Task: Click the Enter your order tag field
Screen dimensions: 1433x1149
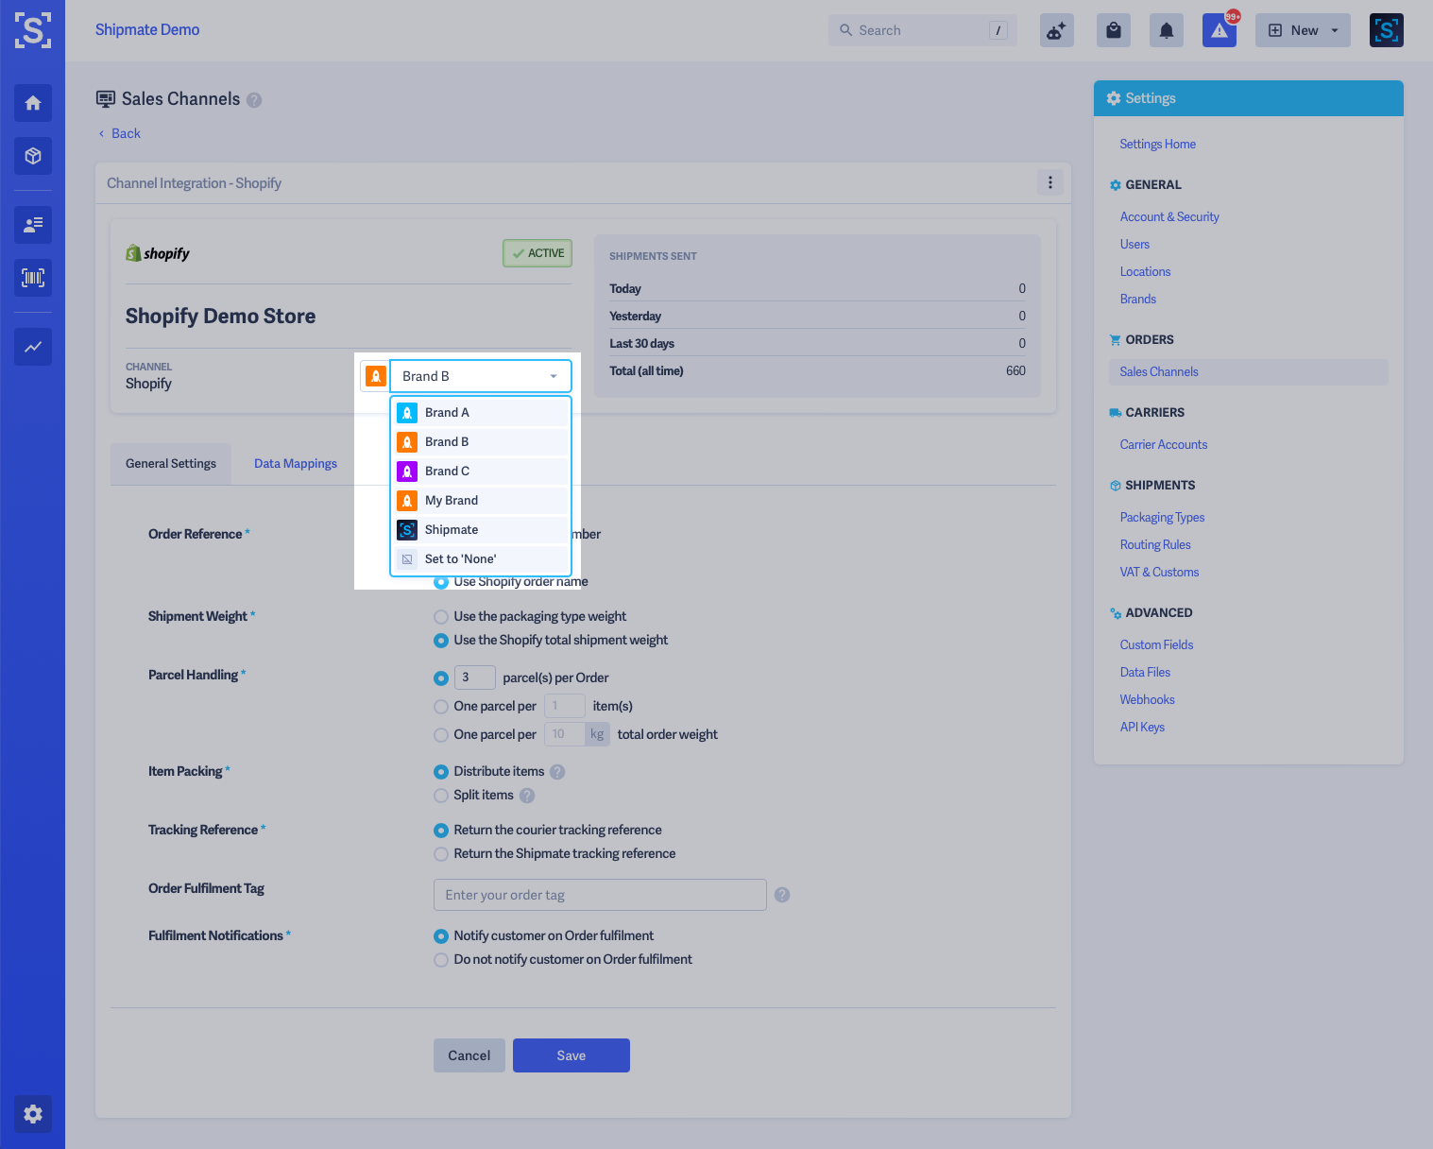Action: [x=599, y=895]
